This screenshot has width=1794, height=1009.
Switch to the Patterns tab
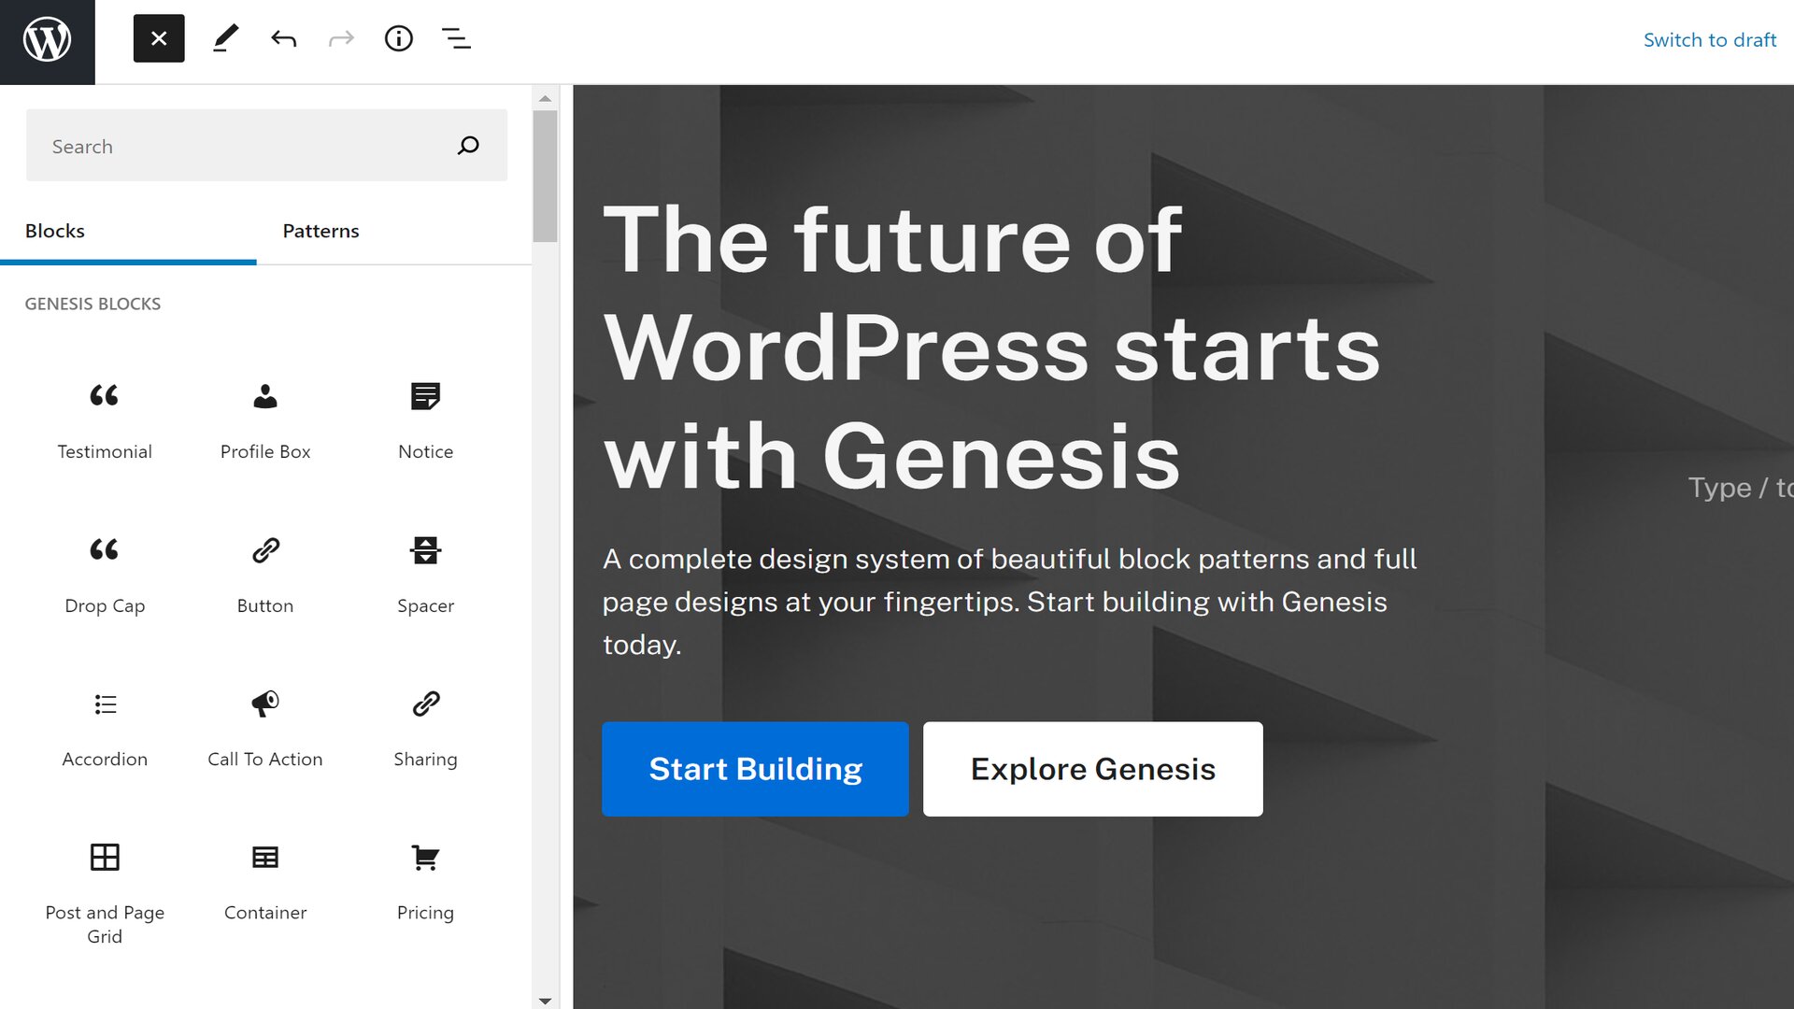click(x=320, y=231)
